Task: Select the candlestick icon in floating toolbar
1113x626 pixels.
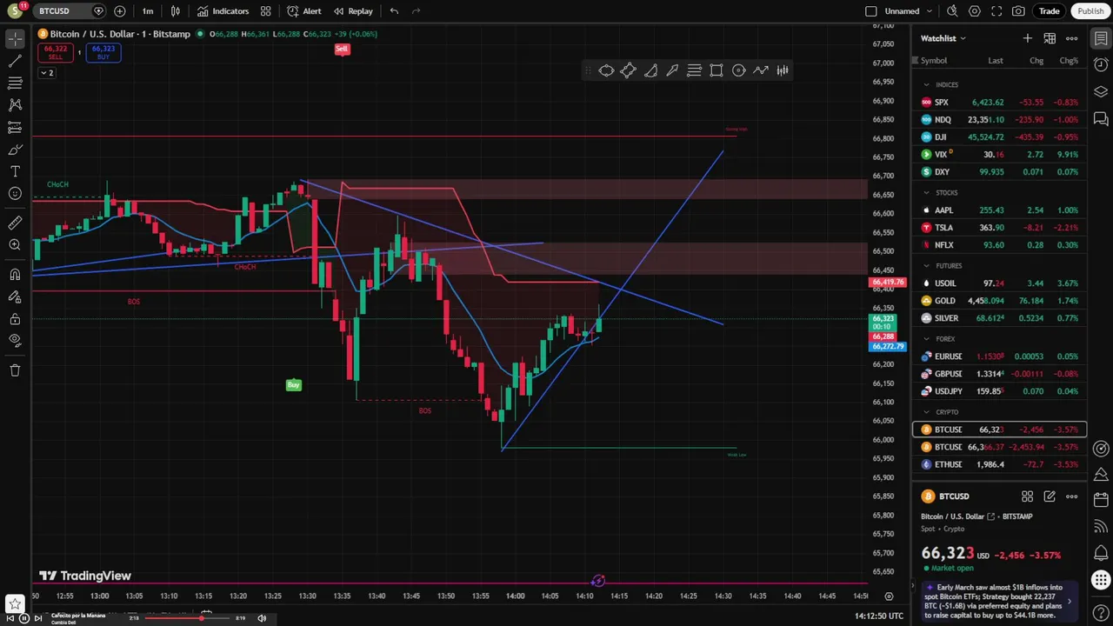Action: [x=783, y=70]
